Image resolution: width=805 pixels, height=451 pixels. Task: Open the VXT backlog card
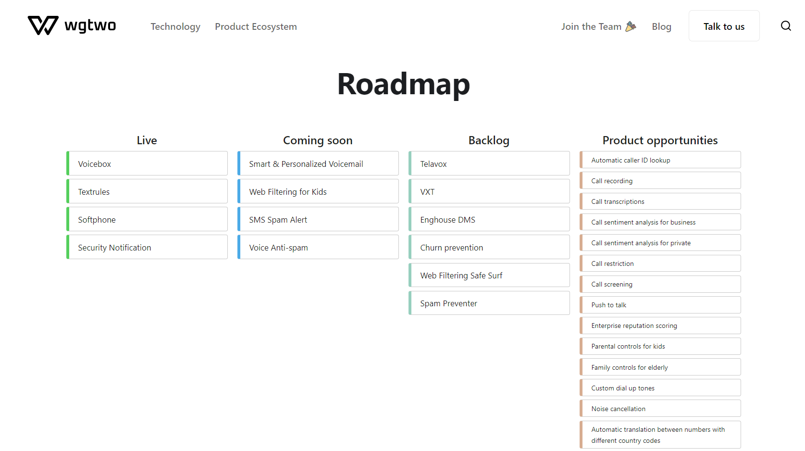click(x=489, y=191)
